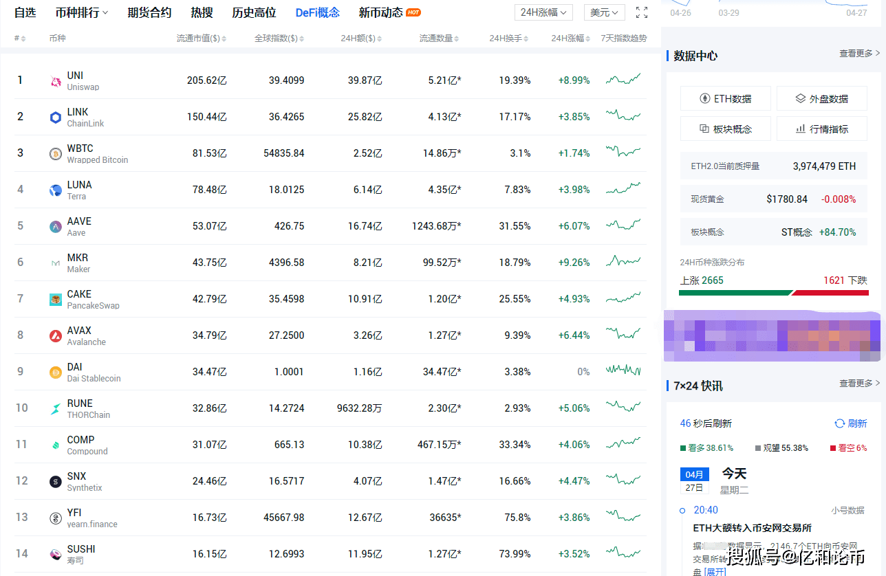
Task: Open the 行情指标 button
Action: (821, 129)
